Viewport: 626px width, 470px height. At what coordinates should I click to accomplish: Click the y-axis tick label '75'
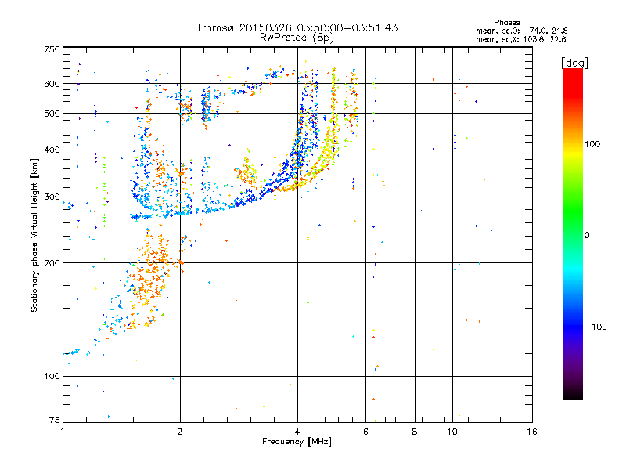coord(55,420)
